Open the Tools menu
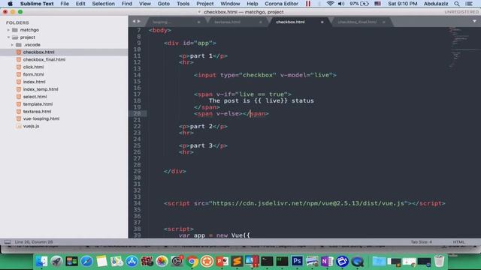481x270 pixels. click(183, 4)
